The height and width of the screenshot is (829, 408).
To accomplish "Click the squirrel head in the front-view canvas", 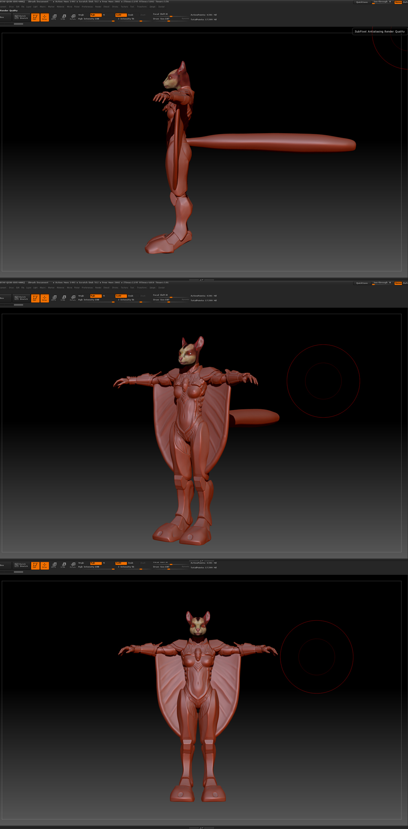I will click(x=198, y=624).
